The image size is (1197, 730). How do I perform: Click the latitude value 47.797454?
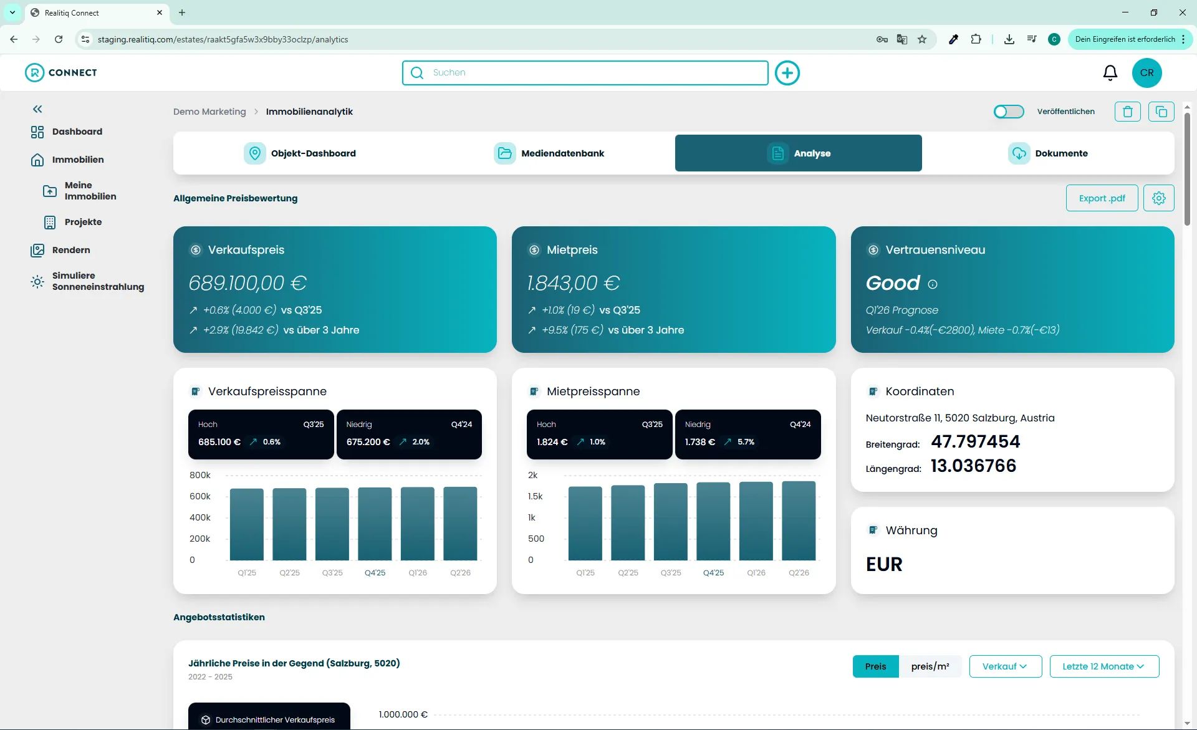[x=975, y=441]
